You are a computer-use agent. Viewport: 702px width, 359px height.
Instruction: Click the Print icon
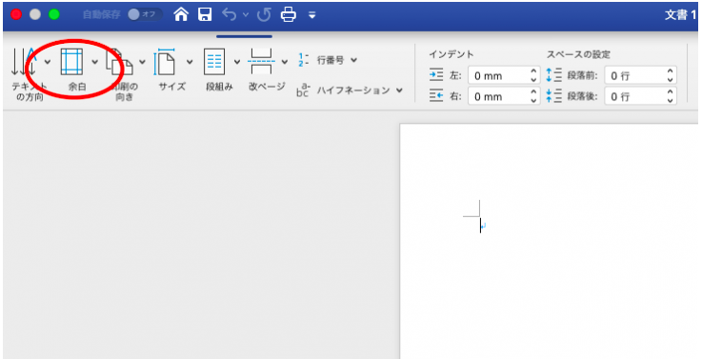tap(289, 15)
